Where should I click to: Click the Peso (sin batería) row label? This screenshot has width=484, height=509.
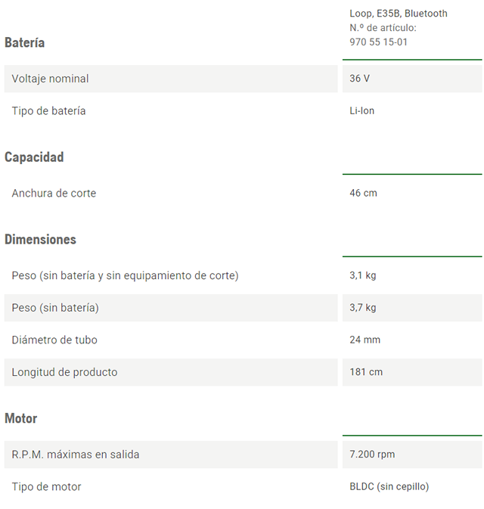[x=55, y=308]
